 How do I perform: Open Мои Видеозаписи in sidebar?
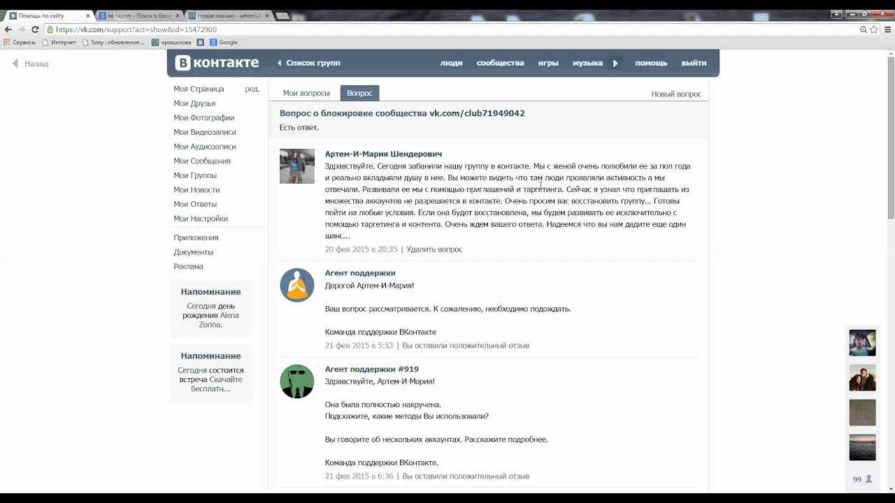pyautogui.click(x=205, y=132)
